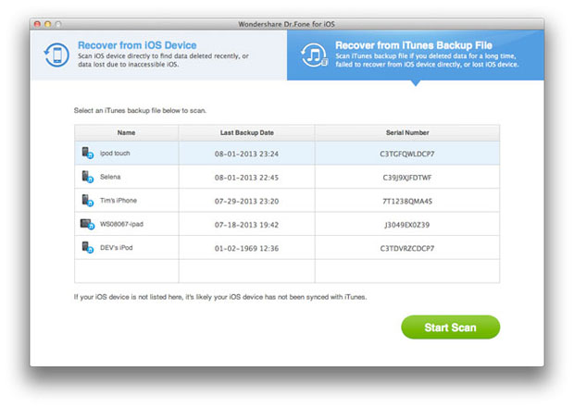Select the ipod touch backup name
574x408 pixels.
click(115, 153)
